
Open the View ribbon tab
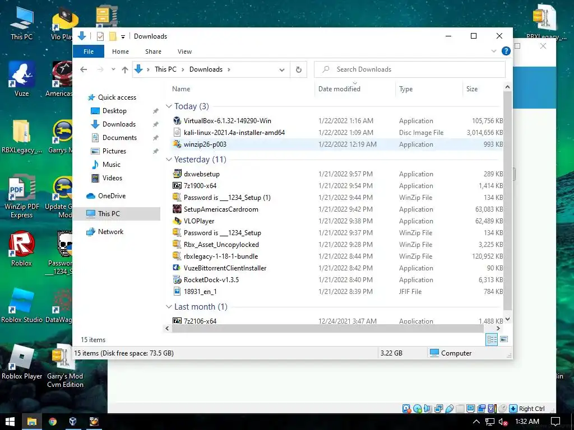184,51
